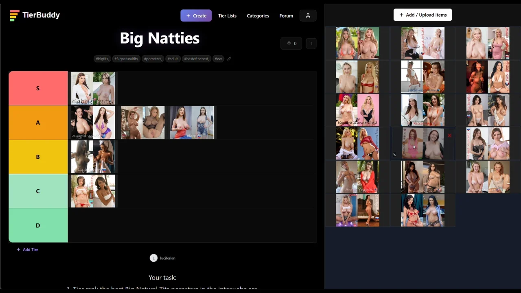This screenshot has height=293, width=521.
Task: Select the #xxx tag
Action: tap(219, 59)
